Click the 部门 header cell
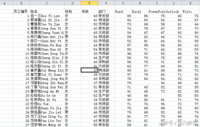 click(x=106, y=12)
